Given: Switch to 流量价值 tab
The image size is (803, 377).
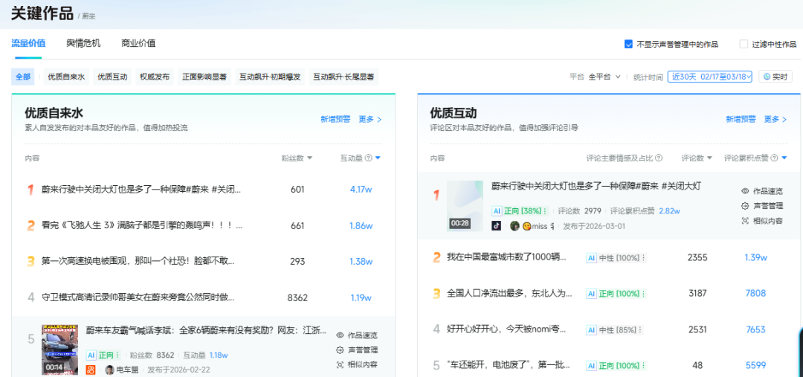Looking at the screenshot, I should [x=28, y=44].
